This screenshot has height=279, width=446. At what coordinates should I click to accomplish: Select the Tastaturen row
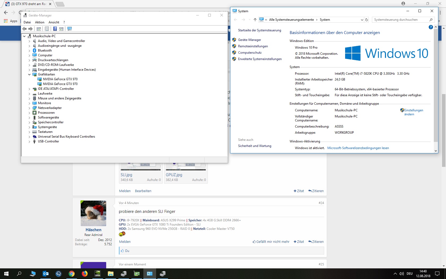pyautogui.click(x=42, y=132)
